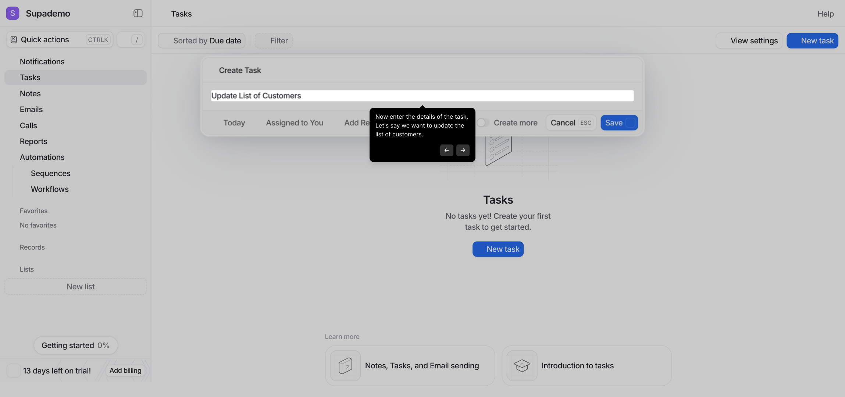Go to previous tooltip step arrow
This screenshot has width=845, height=397.
[x=446, y=150]
